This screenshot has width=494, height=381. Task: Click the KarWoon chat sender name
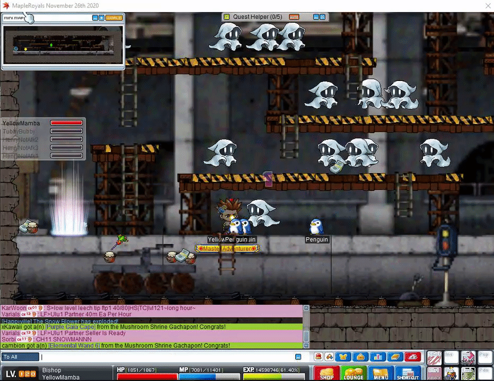click(14, 308)
